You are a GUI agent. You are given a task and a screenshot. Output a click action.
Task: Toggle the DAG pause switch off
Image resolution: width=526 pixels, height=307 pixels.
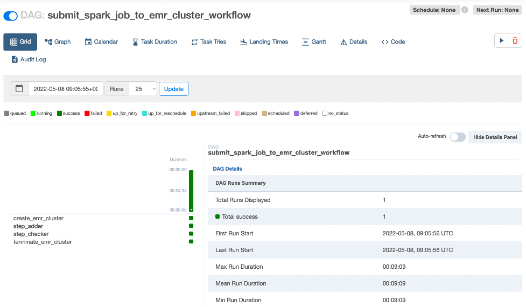[10, 16]
